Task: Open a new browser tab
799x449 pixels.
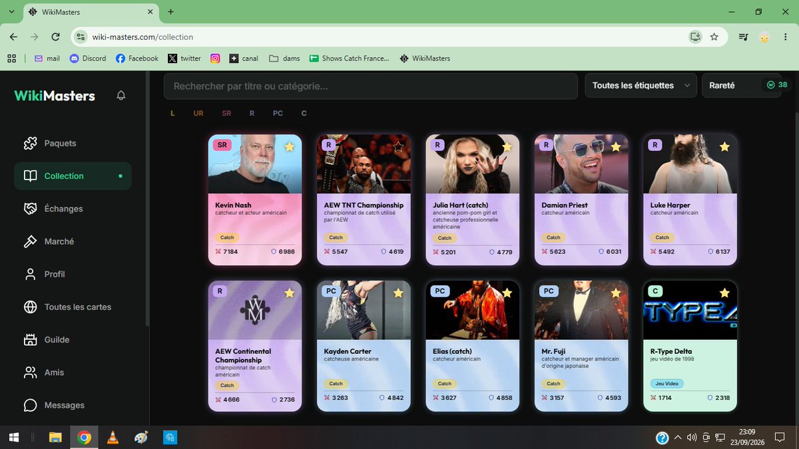Action: coord(170,12)
